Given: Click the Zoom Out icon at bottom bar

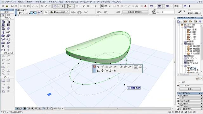Looking at the screenshot, I should pos(36,108).
